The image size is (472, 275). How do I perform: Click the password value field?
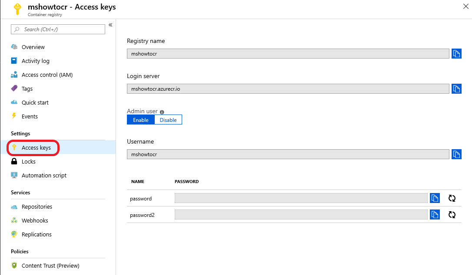click(x=301, y=198)
